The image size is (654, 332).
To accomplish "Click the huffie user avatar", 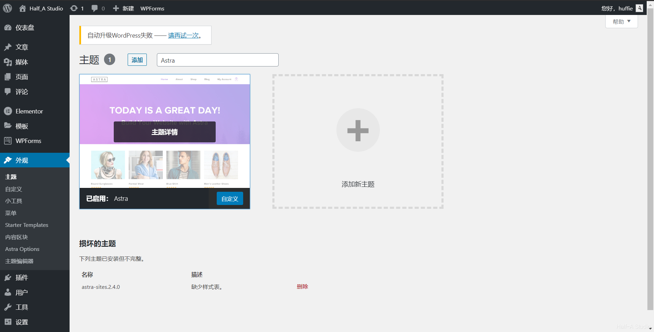I will 639,8.
